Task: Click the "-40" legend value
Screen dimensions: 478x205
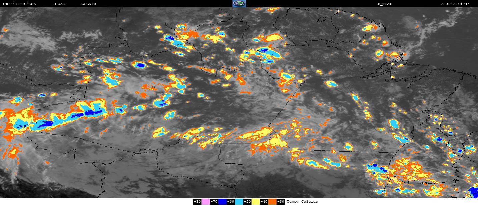Action: coord(264,202)
